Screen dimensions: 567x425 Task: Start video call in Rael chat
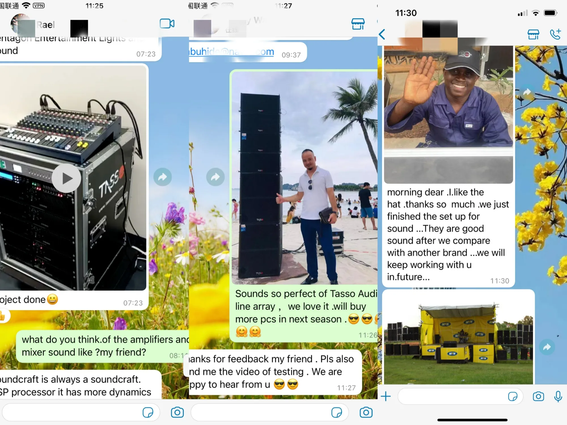click(x=167, y=24)
